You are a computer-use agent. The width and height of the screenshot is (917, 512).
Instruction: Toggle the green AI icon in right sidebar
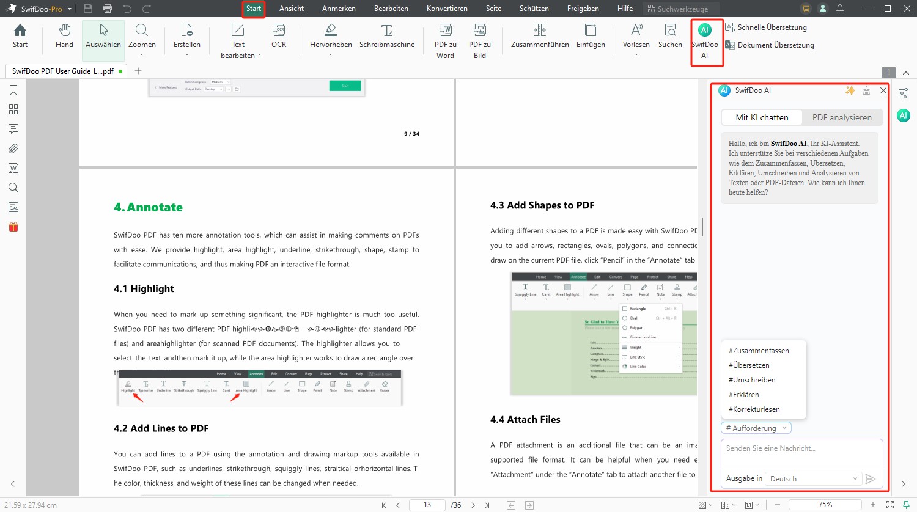click(904, 115)
